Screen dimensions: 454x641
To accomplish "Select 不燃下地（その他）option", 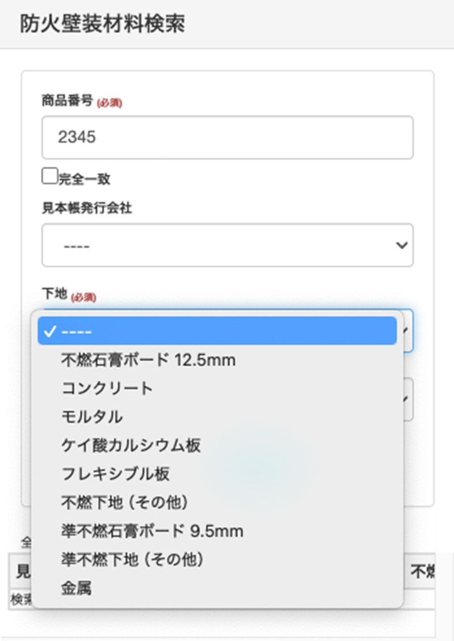I will tap(124, 502).
